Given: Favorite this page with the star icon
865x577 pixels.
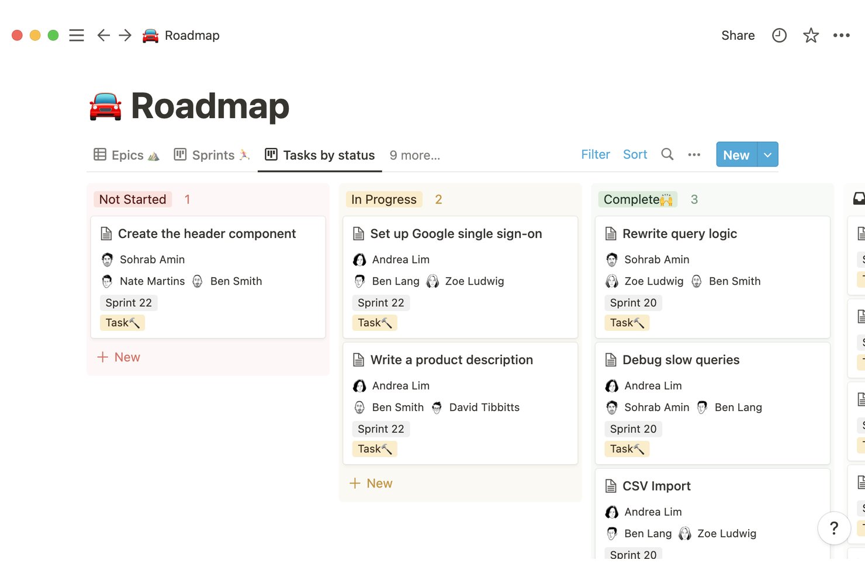Looking at the screenshot, I should [811, 36].
